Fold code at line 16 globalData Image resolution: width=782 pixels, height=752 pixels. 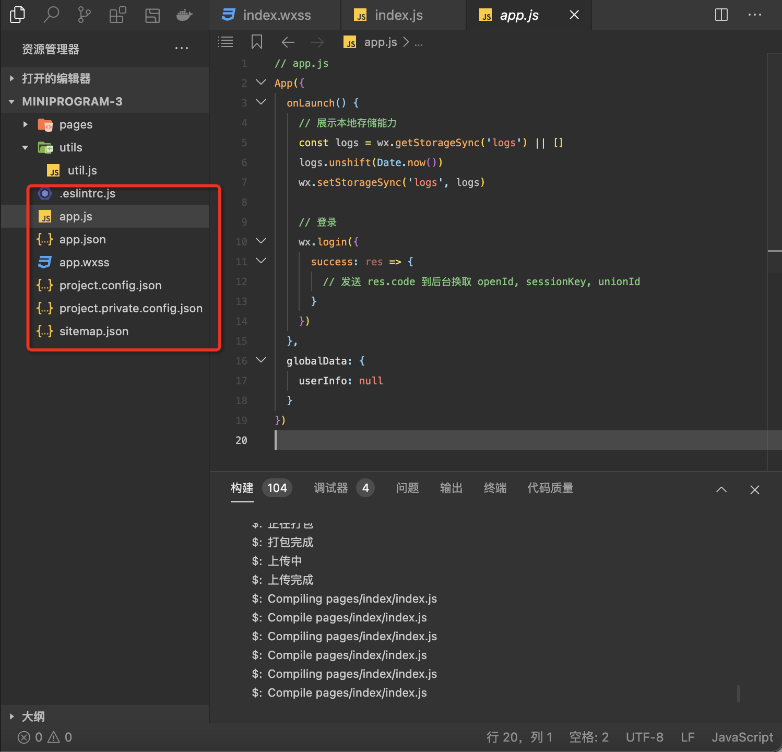pyautogui.click(x=261, y=360)
